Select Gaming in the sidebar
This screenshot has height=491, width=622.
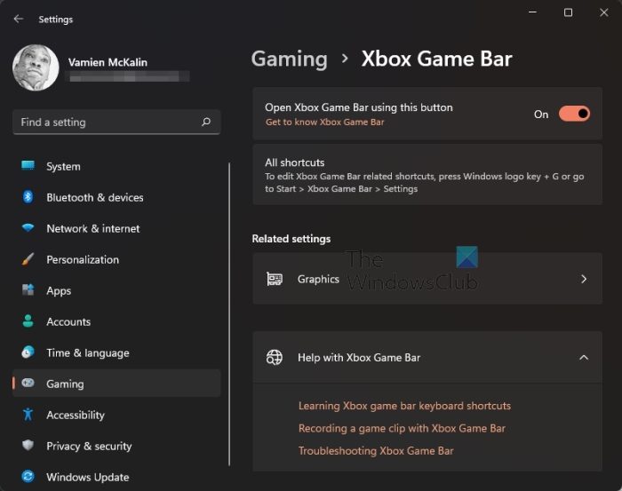(116, 384)
